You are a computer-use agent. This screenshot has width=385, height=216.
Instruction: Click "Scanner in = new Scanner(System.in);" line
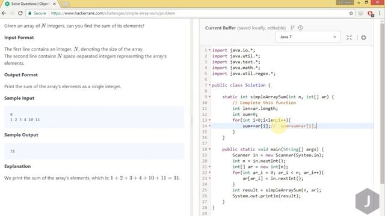tap(278, 155)
